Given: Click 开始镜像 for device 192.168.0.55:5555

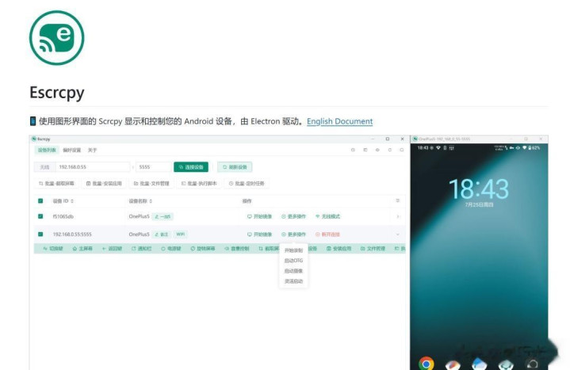Looking at the screenshot, I should click(x=259, y=235).
